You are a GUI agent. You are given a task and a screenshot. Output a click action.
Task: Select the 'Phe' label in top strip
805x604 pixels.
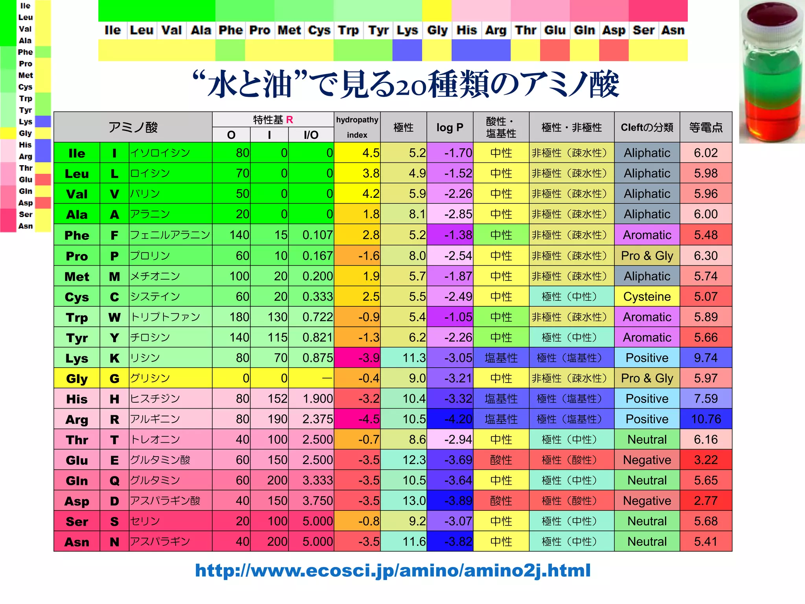pos(231,30)
